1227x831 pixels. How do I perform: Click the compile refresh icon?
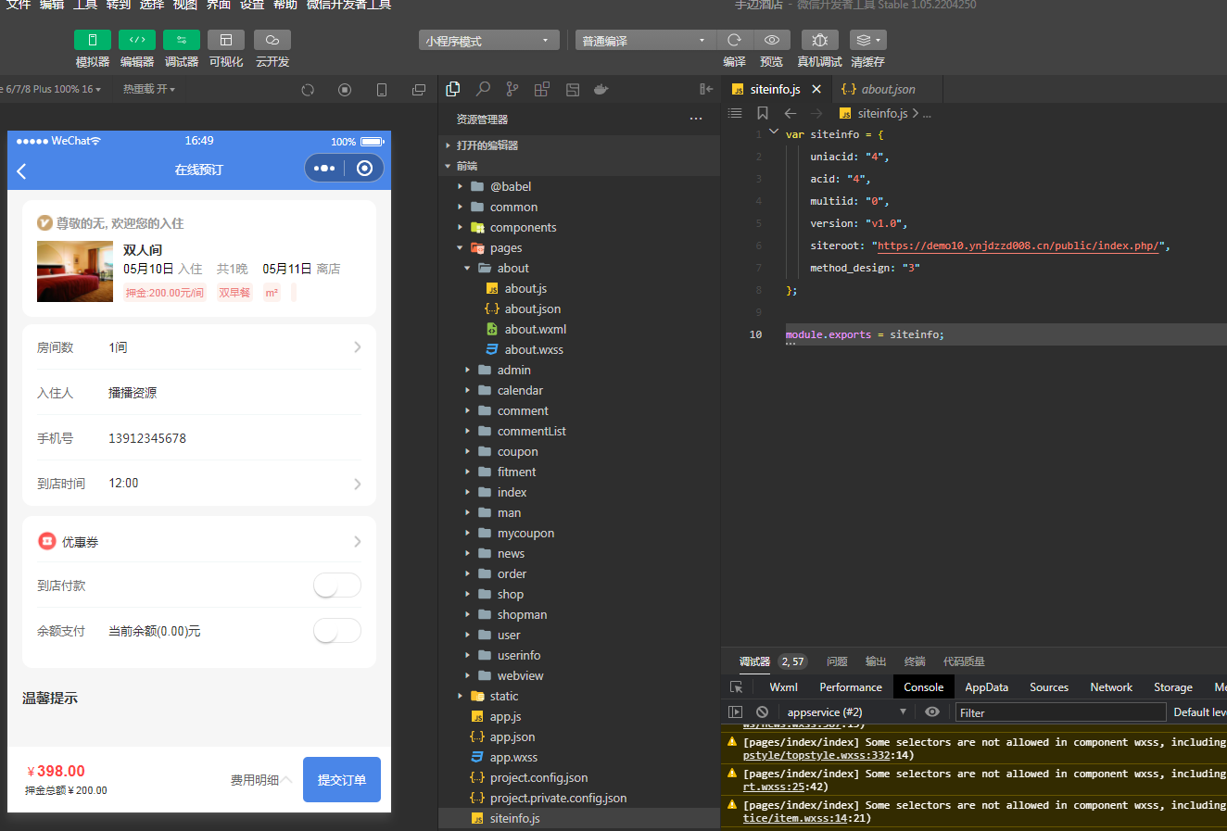click(x=734, y=40)
